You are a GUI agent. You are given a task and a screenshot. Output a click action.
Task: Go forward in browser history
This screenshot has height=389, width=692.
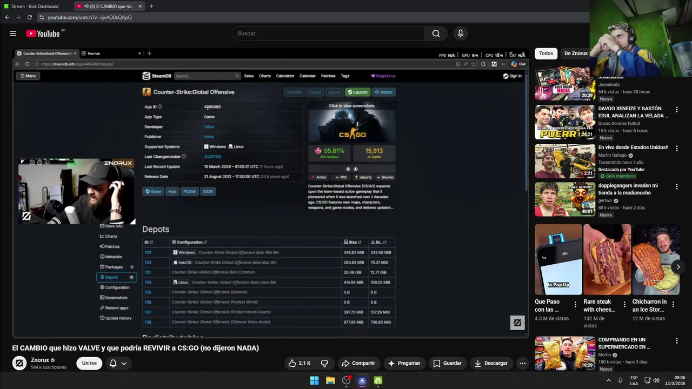click(x=18, y=17)
